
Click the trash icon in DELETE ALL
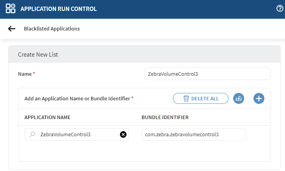[186, 98]
